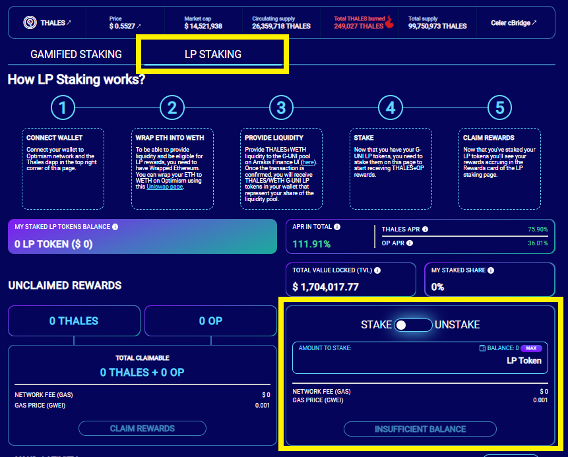This screenshot has width=568, height=457.
Task: Click the UNCLAIMED REWARDS heading
Action: click(x=65, y=286)
